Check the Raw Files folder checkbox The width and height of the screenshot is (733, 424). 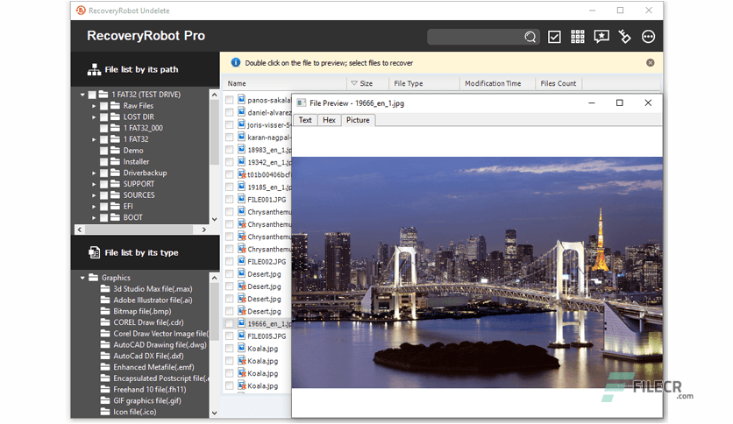(x=103, y=106)
